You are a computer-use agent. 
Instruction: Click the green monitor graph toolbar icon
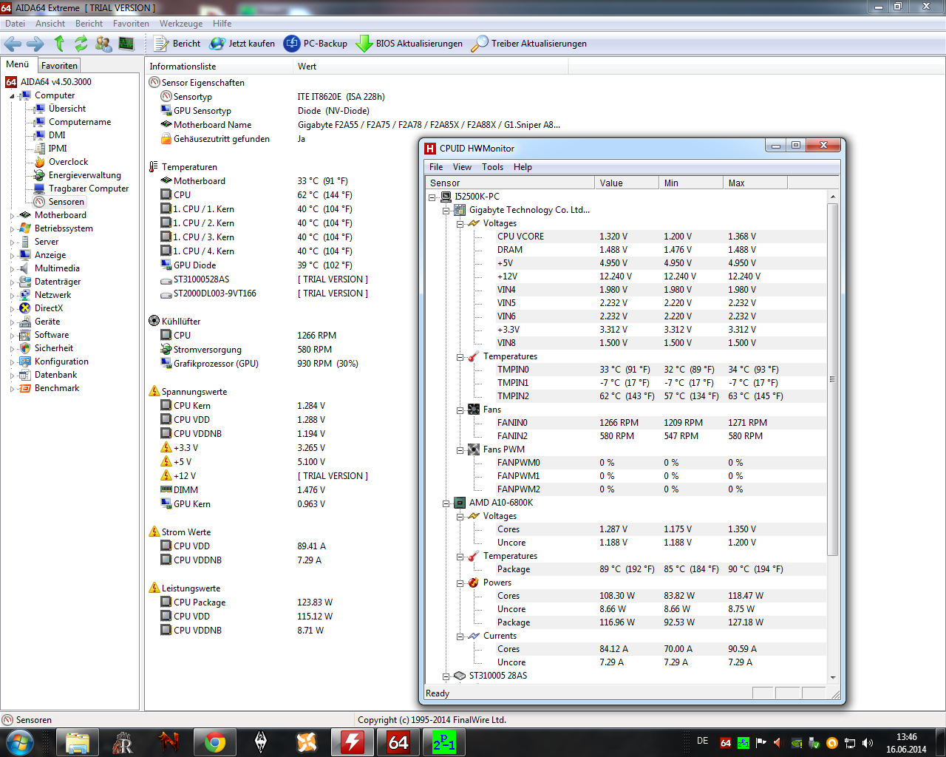click(126, 44)
